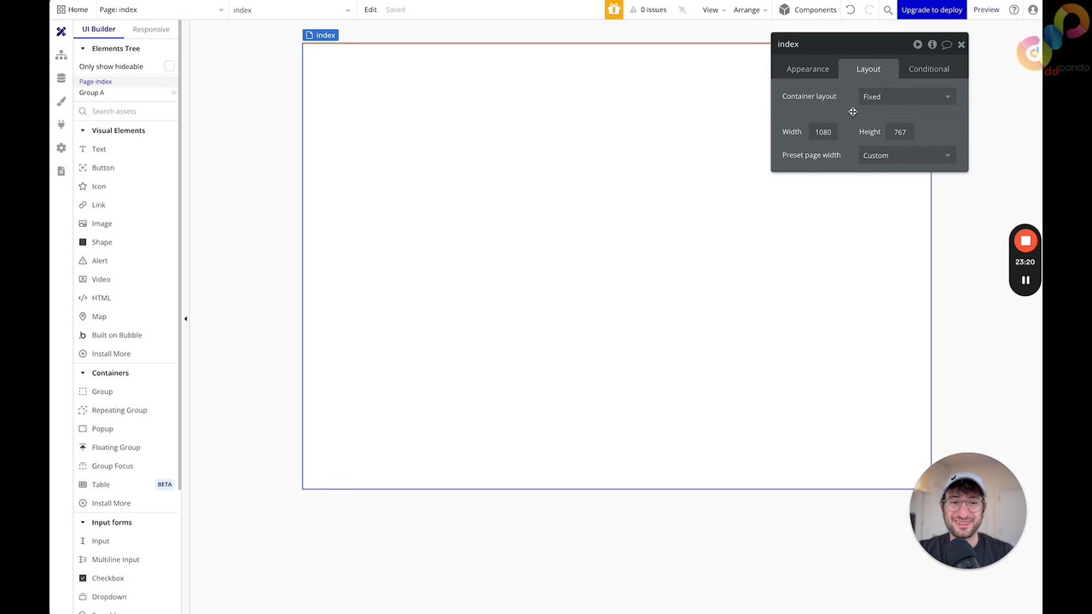Open the Components button
1092x614 pixels.
[x=808, y=9]
